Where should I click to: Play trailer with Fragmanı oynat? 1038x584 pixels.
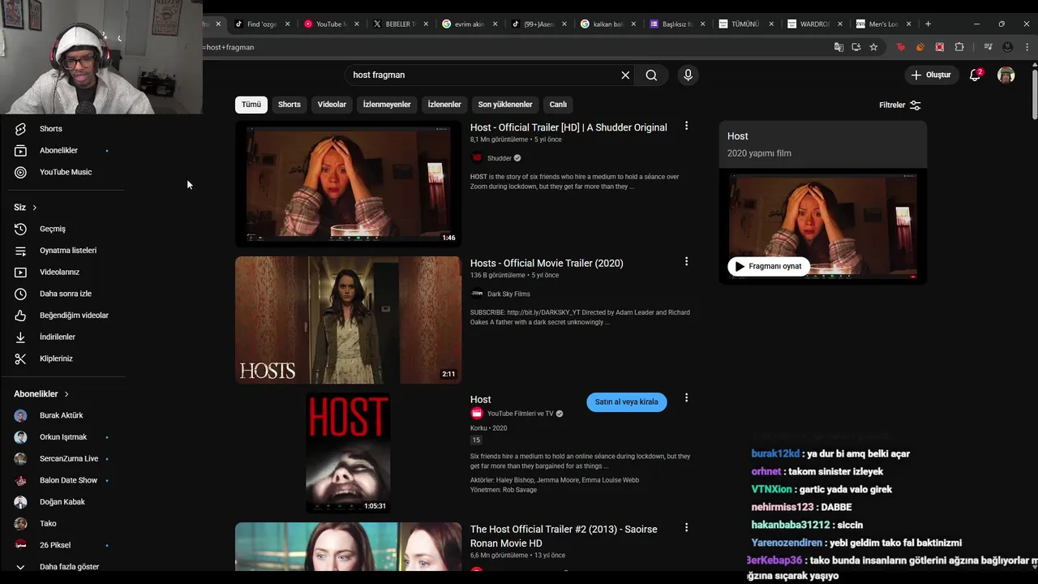[x=768, y=266]
